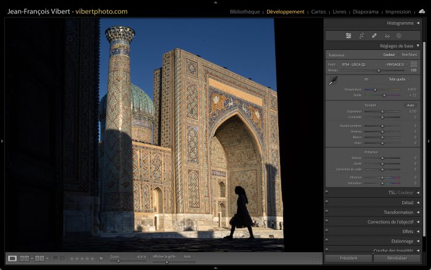Click the Précédent button

[348, 258]
